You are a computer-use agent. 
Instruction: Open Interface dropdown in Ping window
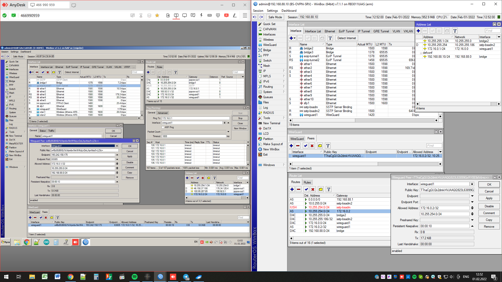point(225,123)
